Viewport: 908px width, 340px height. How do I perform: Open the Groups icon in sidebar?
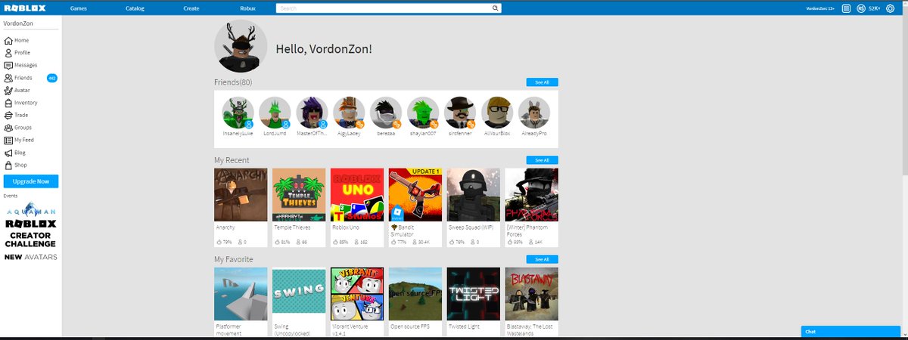pos(8,128)
